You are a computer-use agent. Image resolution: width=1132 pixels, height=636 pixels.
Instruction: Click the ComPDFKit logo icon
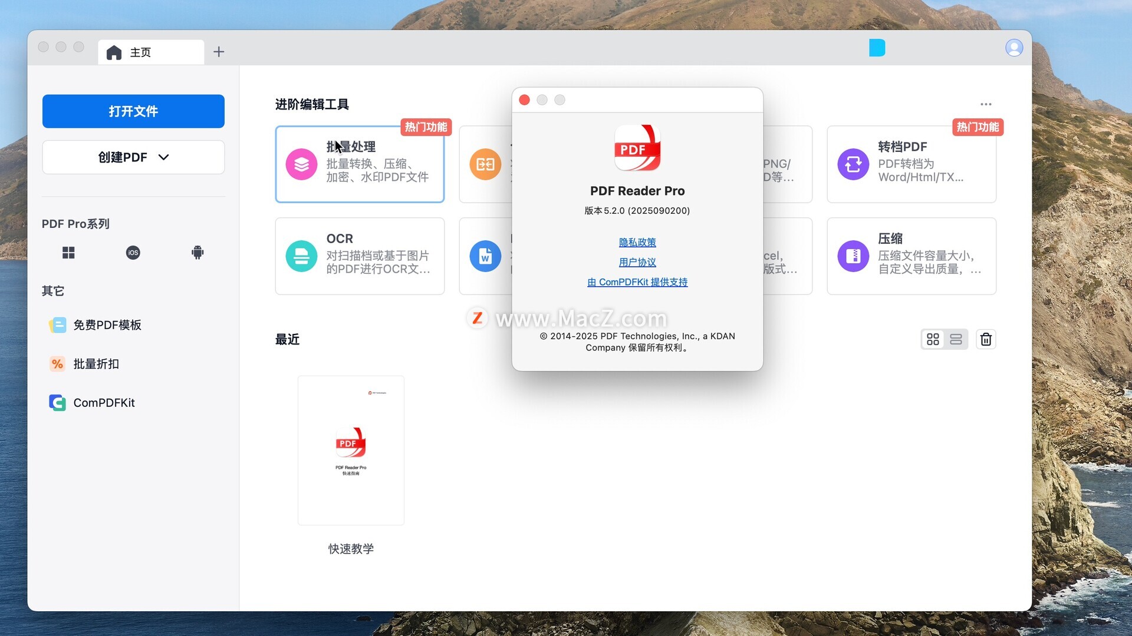click(57, 403)
